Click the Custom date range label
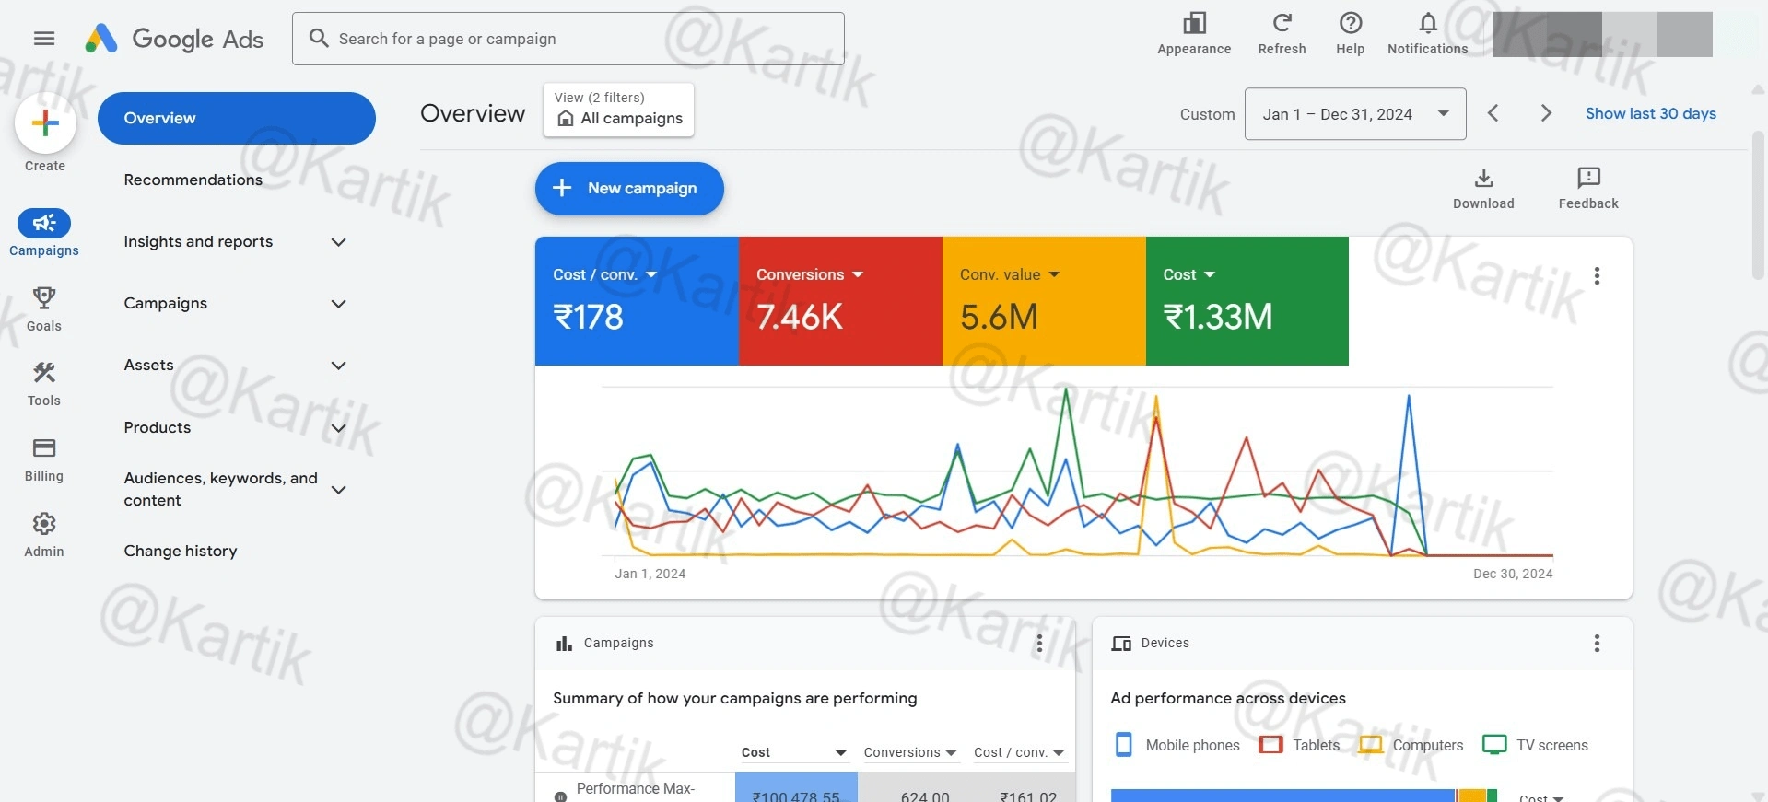Image resolution: width=1768 pixels, height=802 pixels. click(x=1207, y=114)
